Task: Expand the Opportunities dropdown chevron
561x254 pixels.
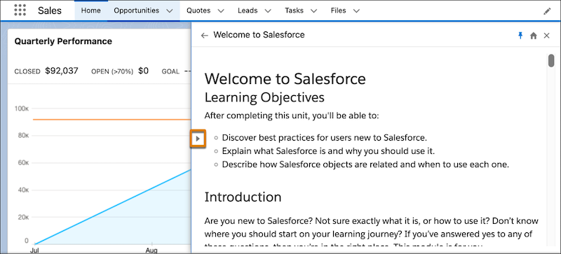Action: 170,11
